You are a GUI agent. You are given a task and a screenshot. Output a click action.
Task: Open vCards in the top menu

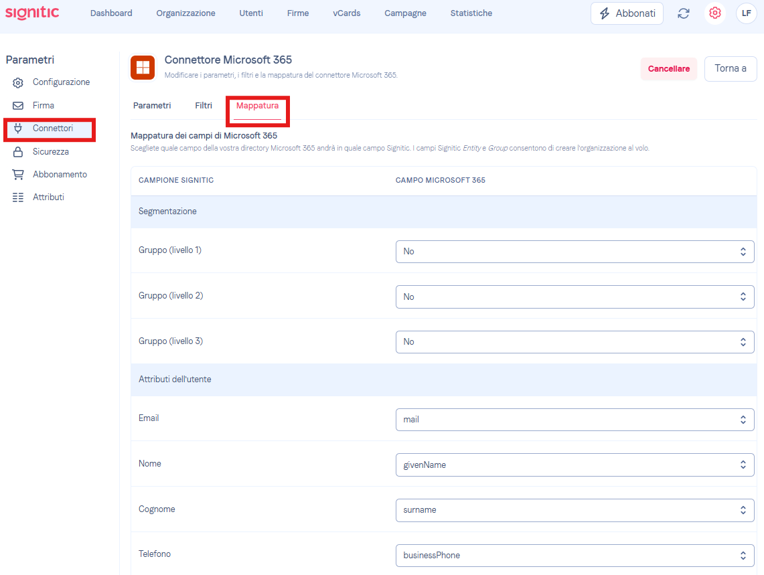point(346,13)
